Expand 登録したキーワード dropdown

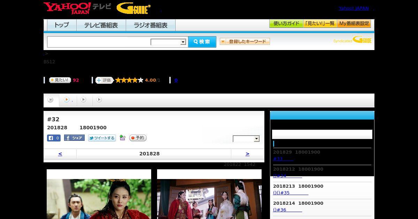(245, 41)
